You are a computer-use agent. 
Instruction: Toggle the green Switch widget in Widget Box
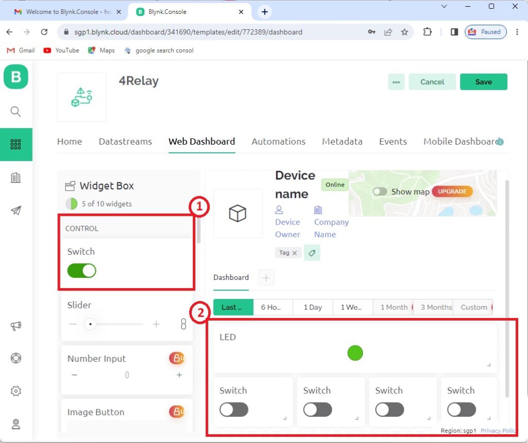coord(82,271)
